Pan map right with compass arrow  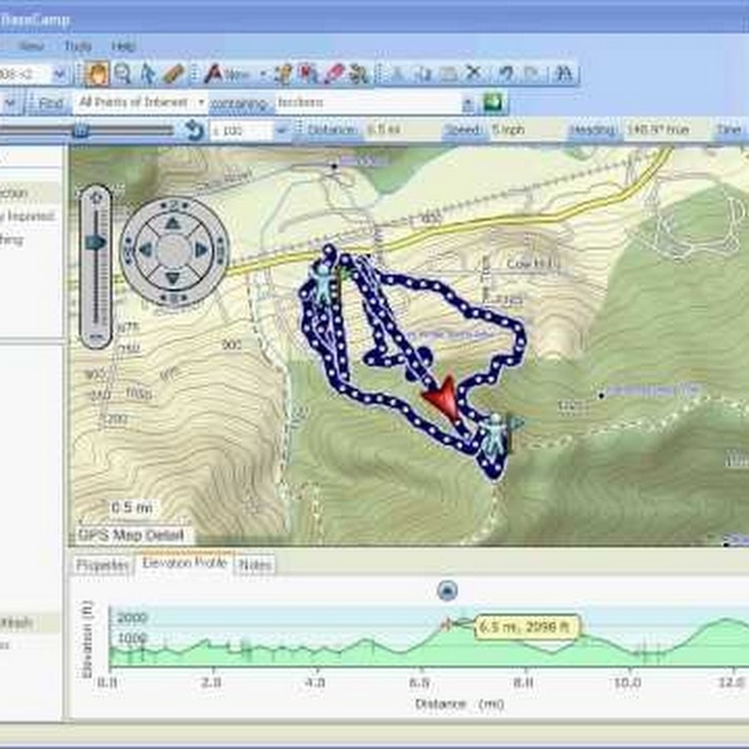pyautogui.click(x=201, y=250)
